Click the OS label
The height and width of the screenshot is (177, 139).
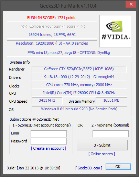[11, 110]
